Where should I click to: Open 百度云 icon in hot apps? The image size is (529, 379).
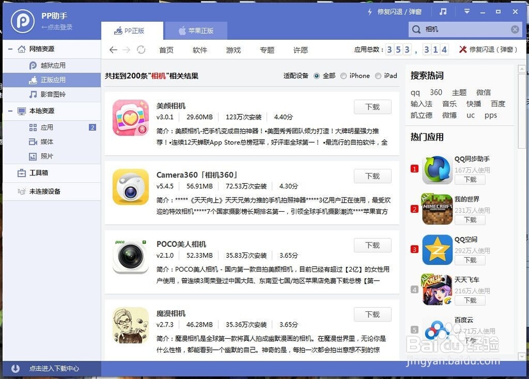point(437,330)
